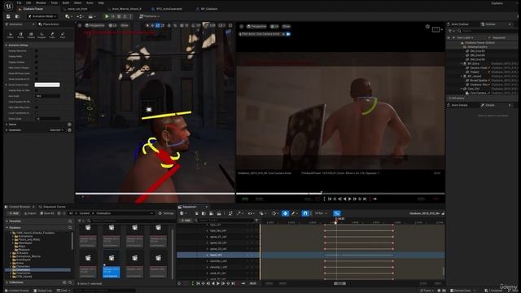521x293 pixels.
Task: Activate the rotate gizmo in left viewport
Action: tap(157, 25)
